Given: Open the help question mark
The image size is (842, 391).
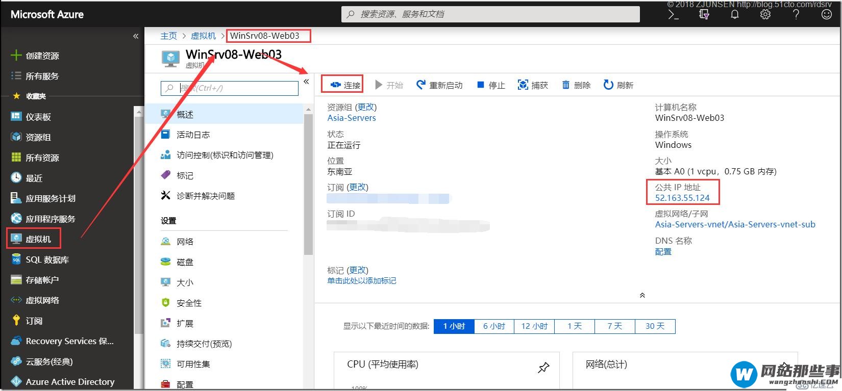Looking at the screenshot, I should [x=796, y=15].
